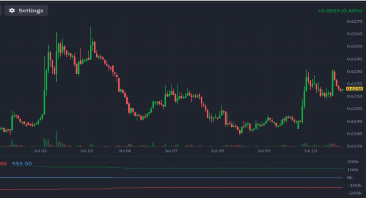Click the 200k indicator axis label
The height and width of the screenshot is (198, 366).
click(353, 162)
